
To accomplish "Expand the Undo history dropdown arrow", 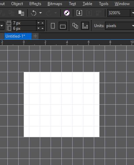I will (41, 13).
